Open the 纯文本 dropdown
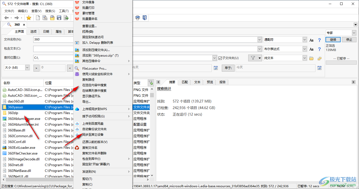The image size is (359, 189). (x=305, y=58)
